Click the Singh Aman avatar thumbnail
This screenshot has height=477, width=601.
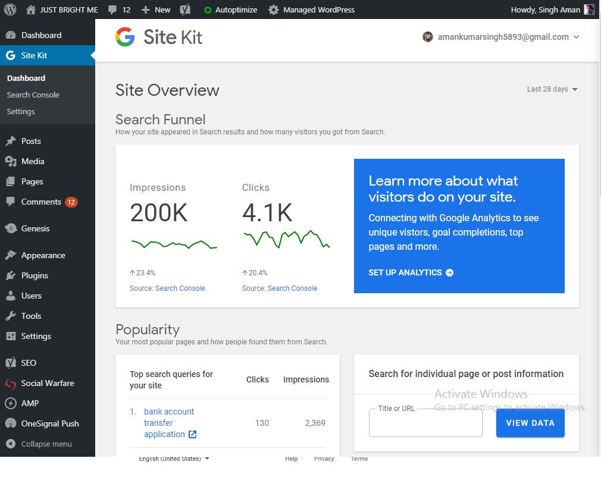(x=589, y=10)
